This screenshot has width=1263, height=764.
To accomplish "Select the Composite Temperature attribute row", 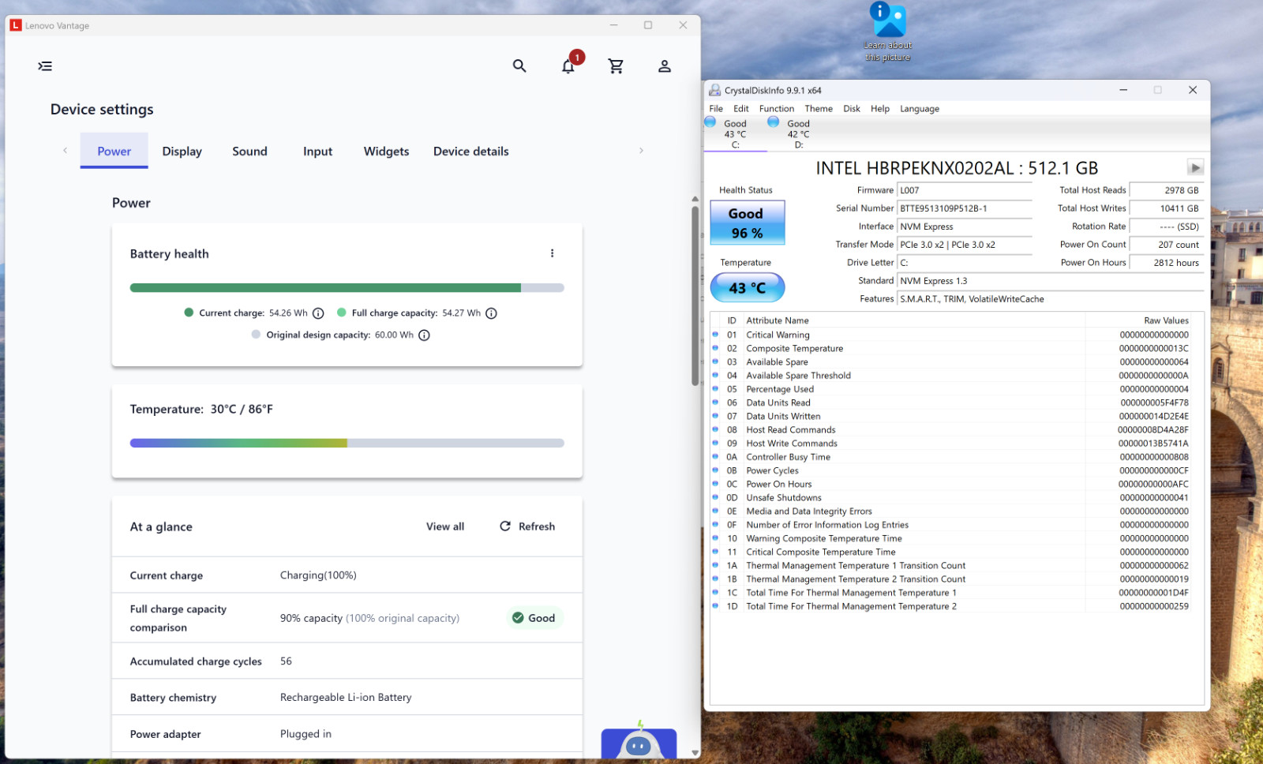I will click(957, 348).
